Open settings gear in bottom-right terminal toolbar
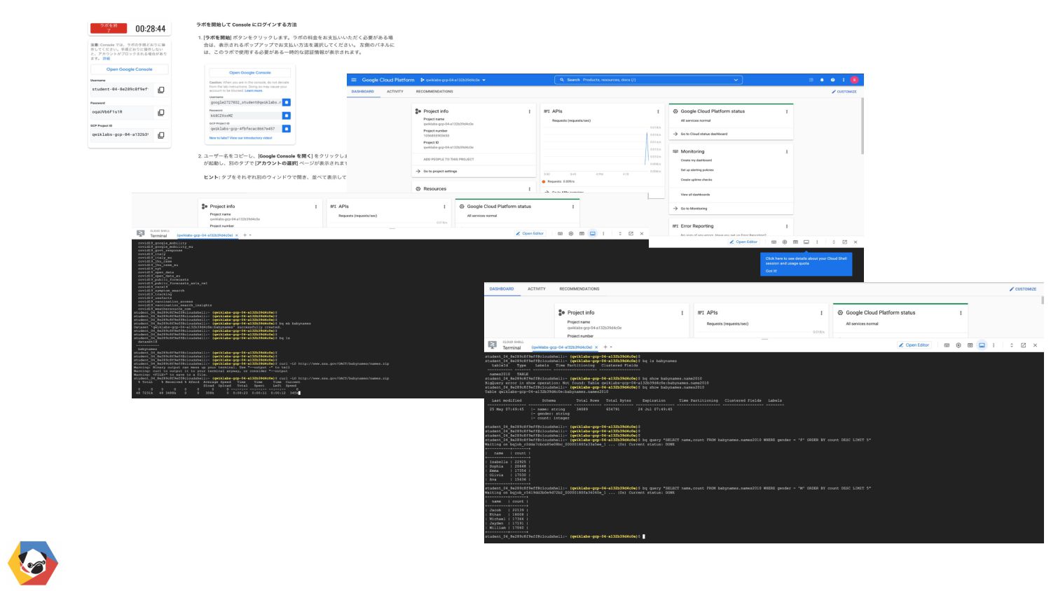This screenshot has width=1051, height=591. coord(959,345)
